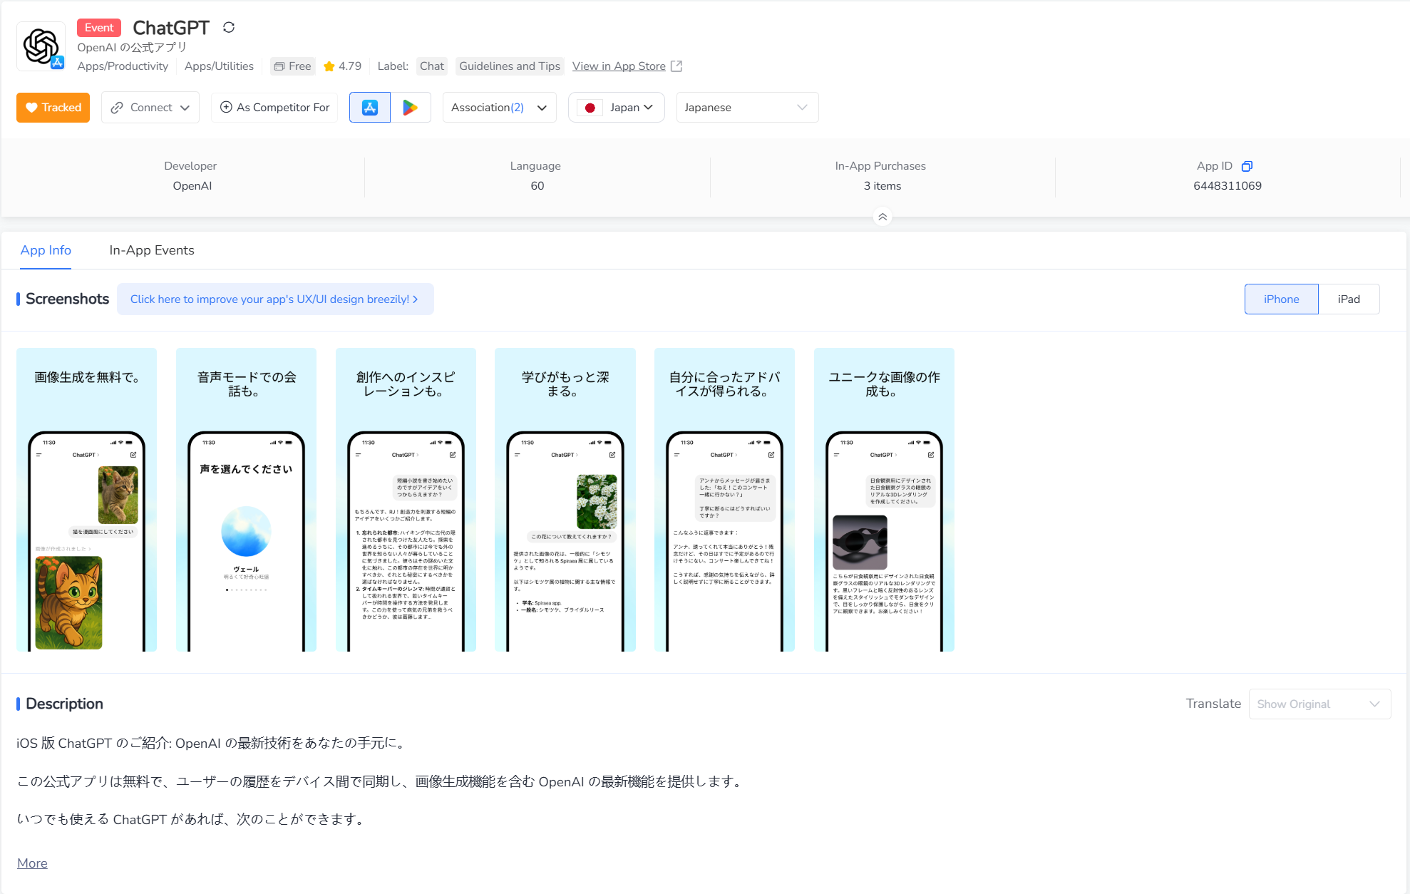
Task: Click the Japan flag icon
Action: point(590,108)
